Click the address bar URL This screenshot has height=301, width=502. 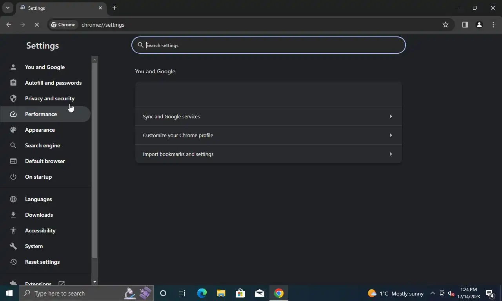click(103, 25)
